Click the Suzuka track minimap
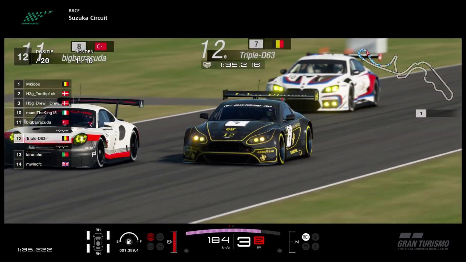This screenshot has width=466, height=262. click(x=405, y=74)
